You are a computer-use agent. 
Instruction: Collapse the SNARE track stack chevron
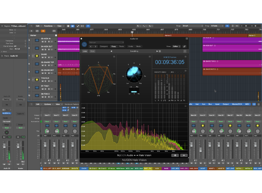(x=33, y=56)
